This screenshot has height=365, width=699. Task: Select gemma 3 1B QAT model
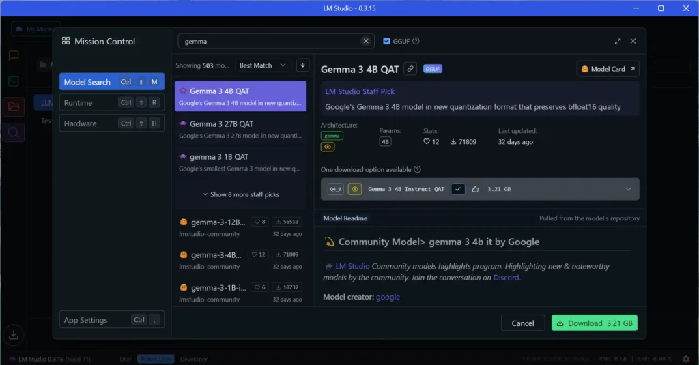click(x=241, y=162)
